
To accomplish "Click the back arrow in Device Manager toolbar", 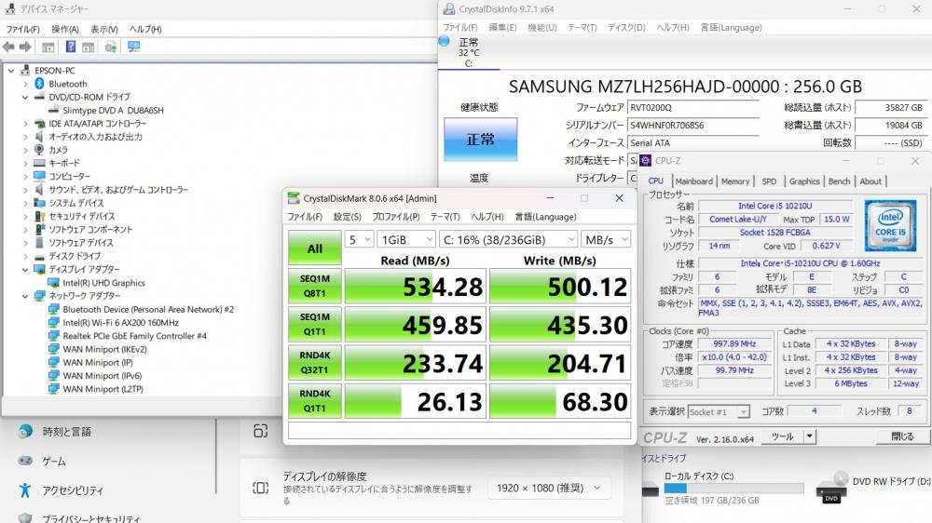I will (8, 47).
